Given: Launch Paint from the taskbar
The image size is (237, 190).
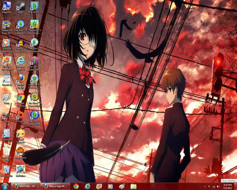Looking at the screenshot, I should [x=122, y=186].
